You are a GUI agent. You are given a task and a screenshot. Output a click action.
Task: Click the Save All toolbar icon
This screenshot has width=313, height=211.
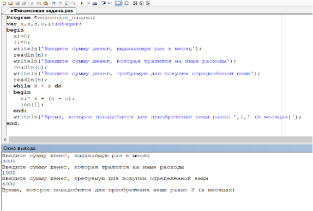pyautogui.click(x=24, y=3)
